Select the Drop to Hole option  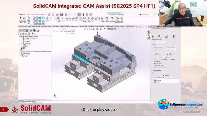tap(159, 80)
